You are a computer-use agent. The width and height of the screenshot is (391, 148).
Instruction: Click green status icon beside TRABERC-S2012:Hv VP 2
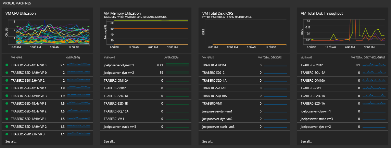(7, 80)
